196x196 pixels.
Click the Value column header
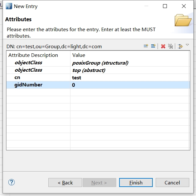[x=79, y=55]
